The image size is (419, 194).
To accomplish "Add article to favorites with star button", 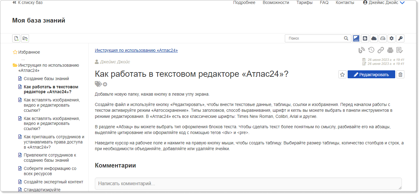I will (342, 74).
